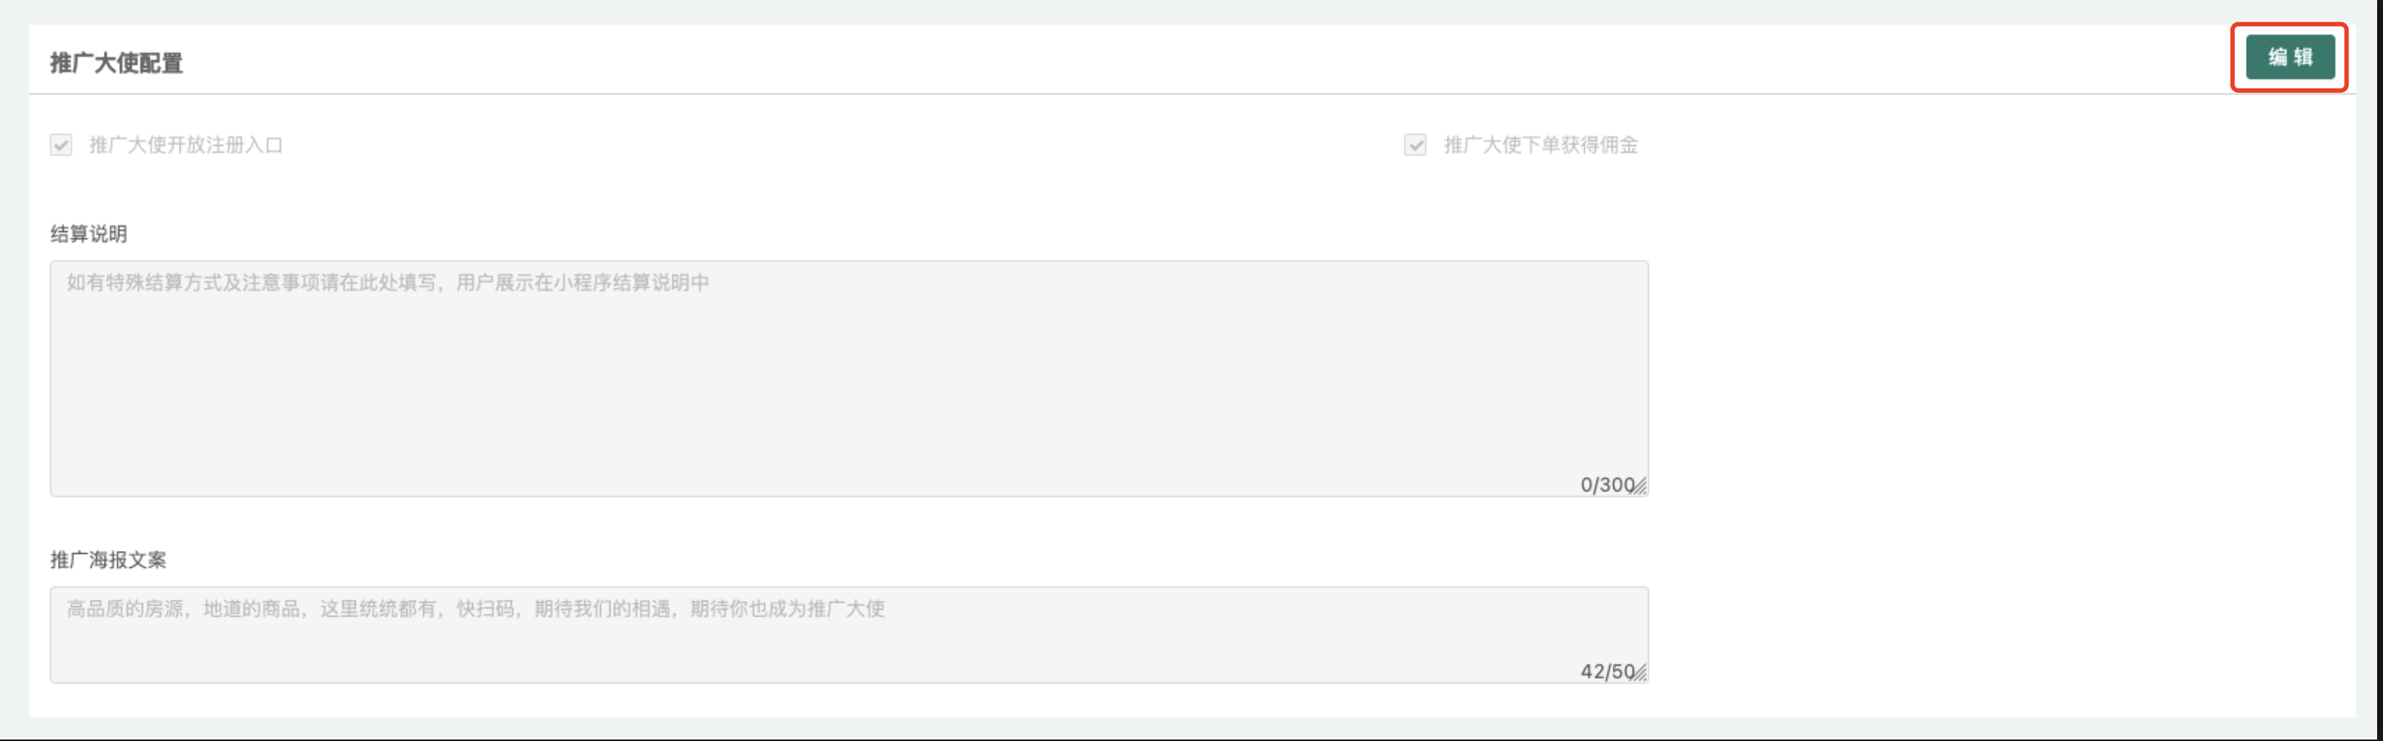Click the header divider below 推广大使配置

[x=1191, y=94]
